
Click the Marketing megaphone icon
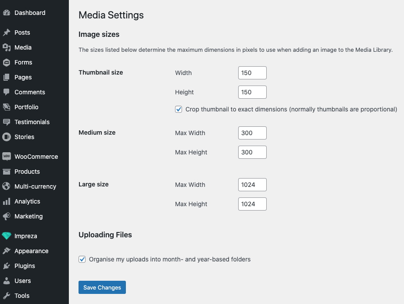click(x=7, y=216)
